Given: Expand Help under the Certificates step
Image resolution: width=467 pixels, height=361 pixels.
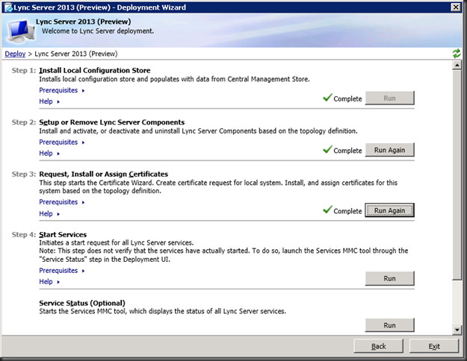Looking at the screenshot, I should coord(49,213).
